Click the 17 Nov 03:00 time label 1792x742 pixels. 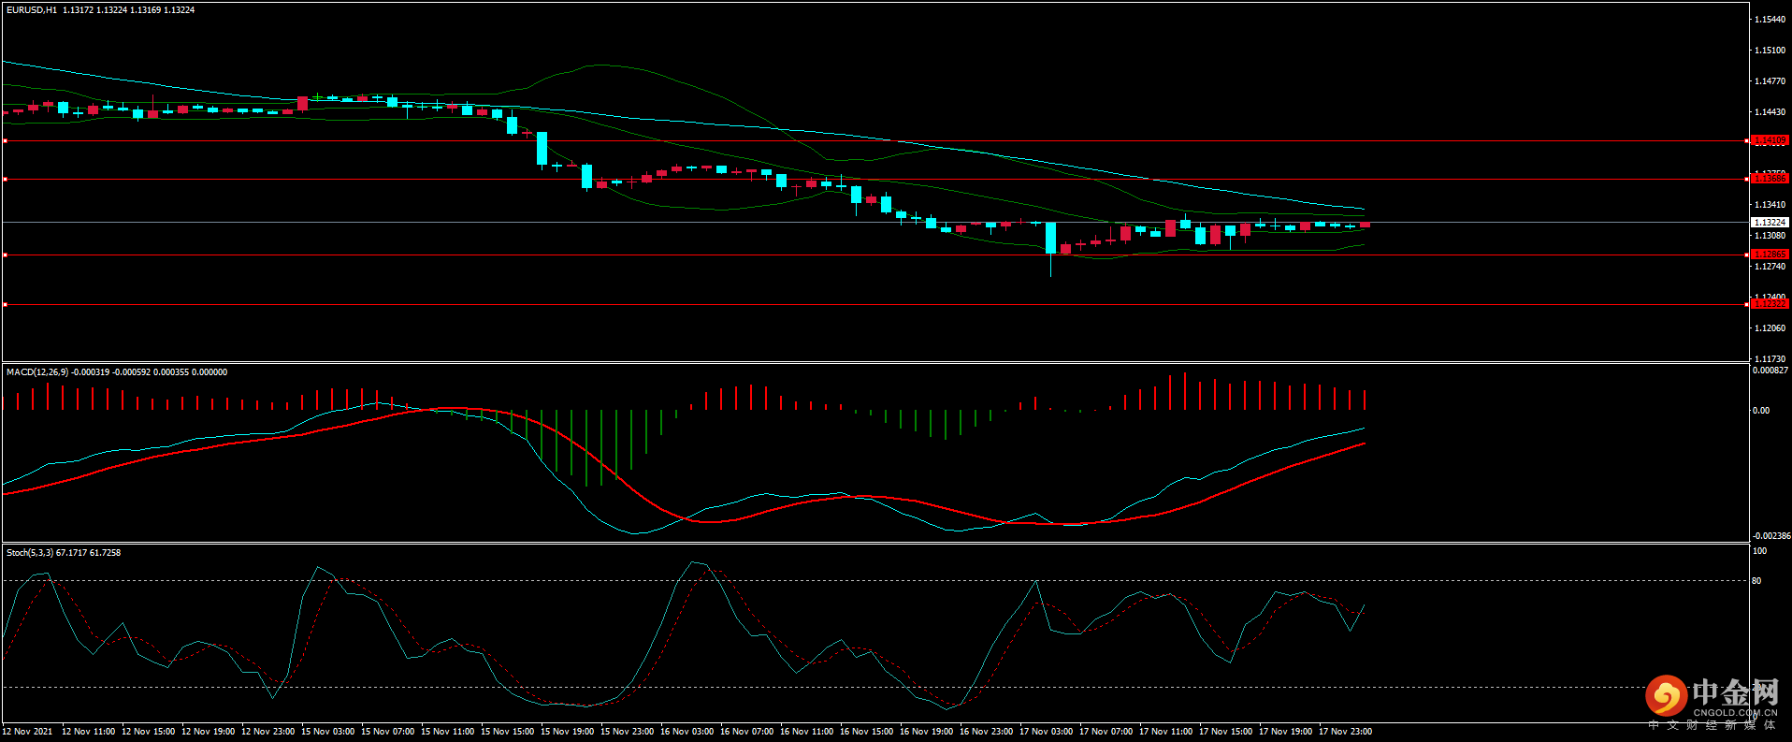click(1047, 732)
